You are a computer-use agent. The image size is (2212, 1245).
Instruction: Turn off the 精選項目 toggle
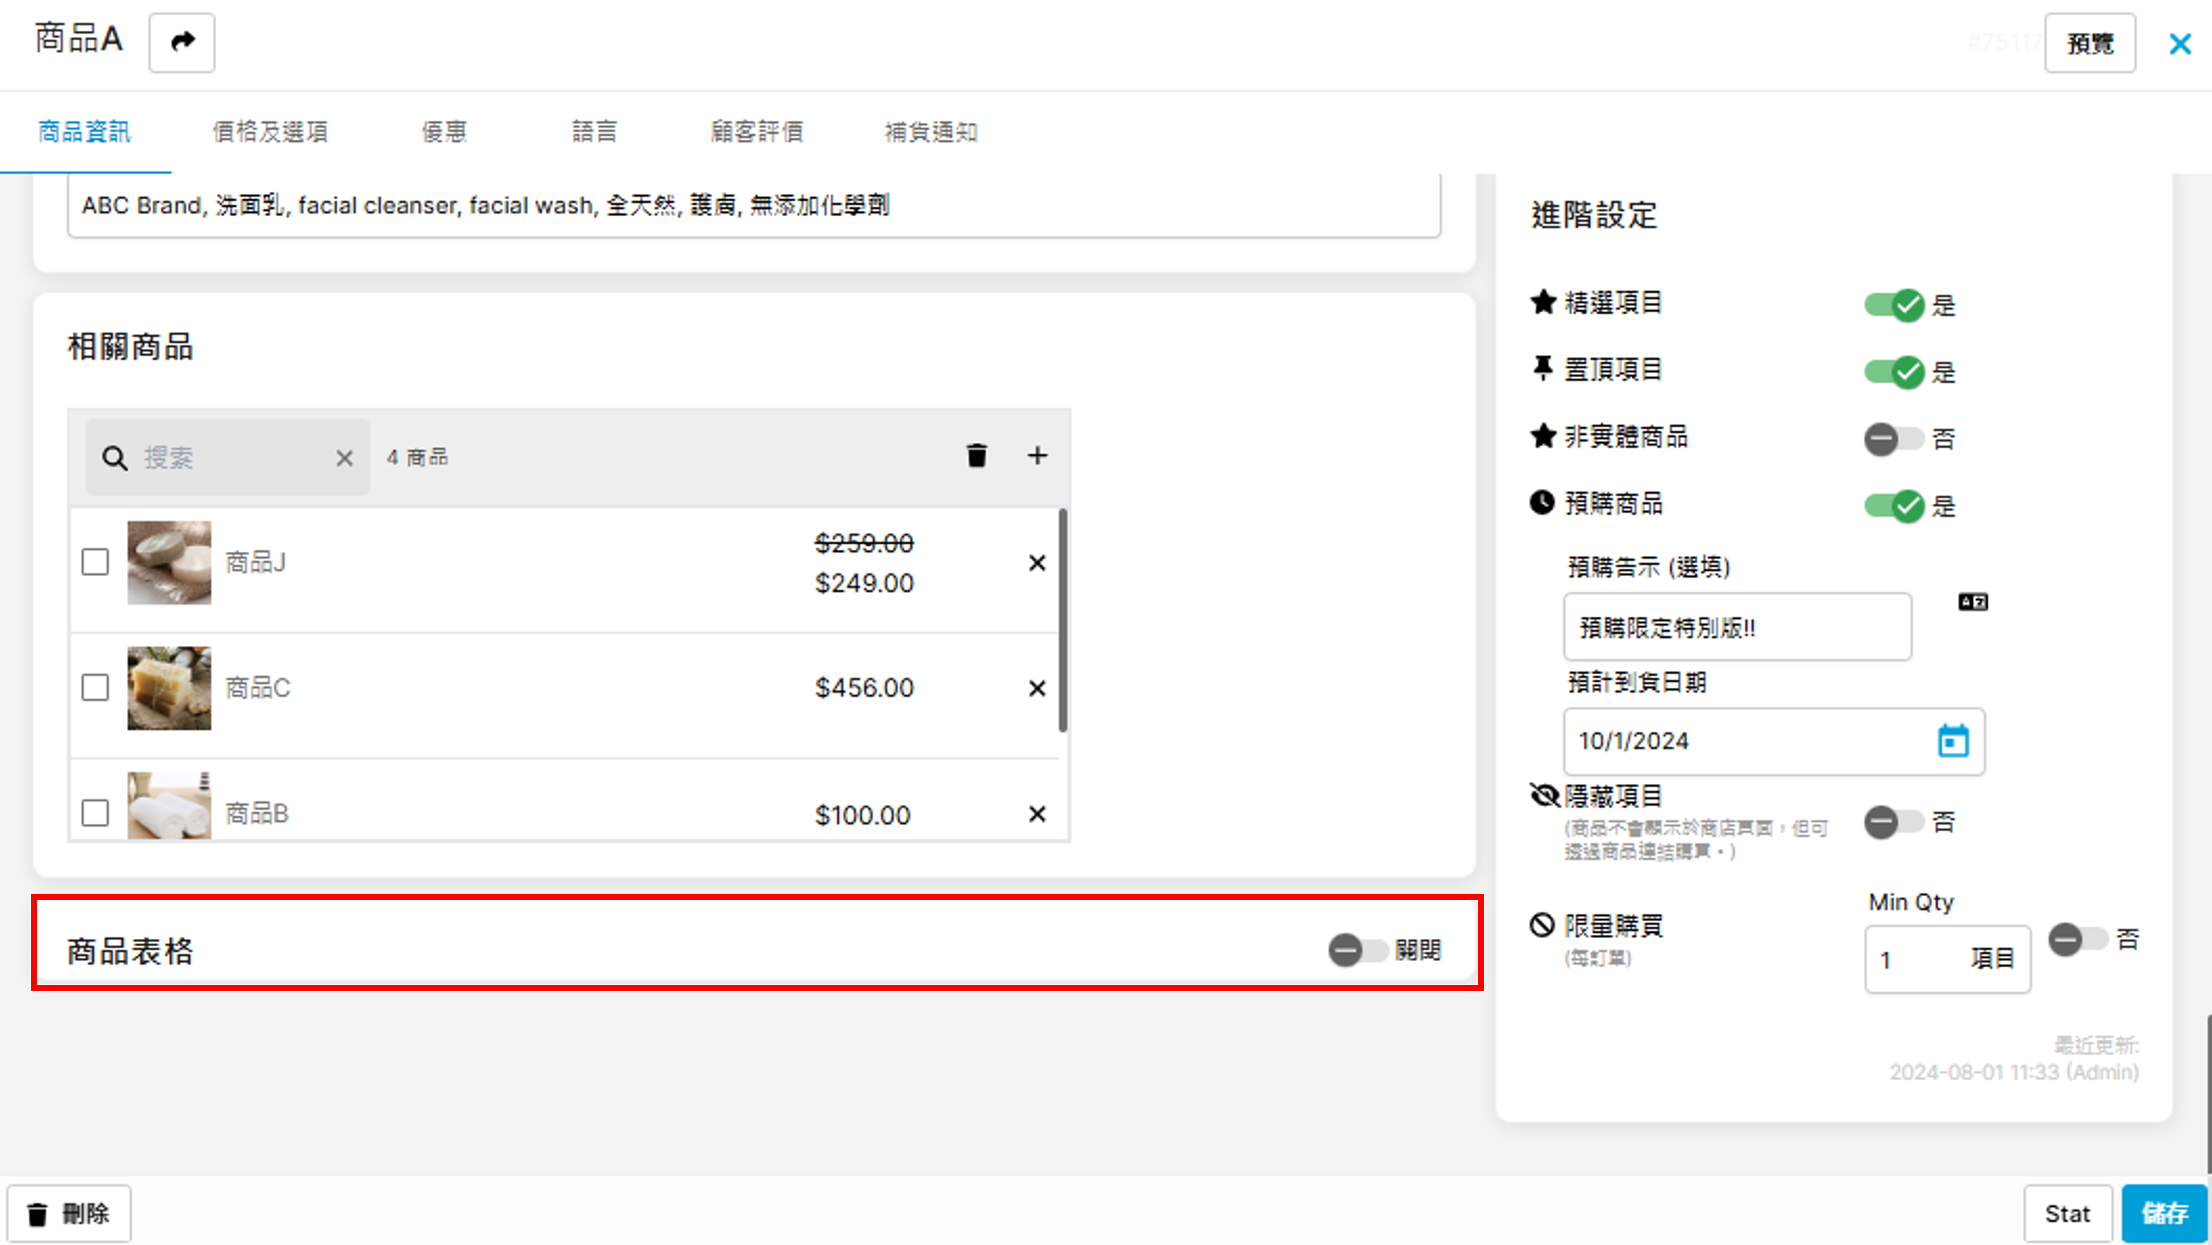(1894, 305)
